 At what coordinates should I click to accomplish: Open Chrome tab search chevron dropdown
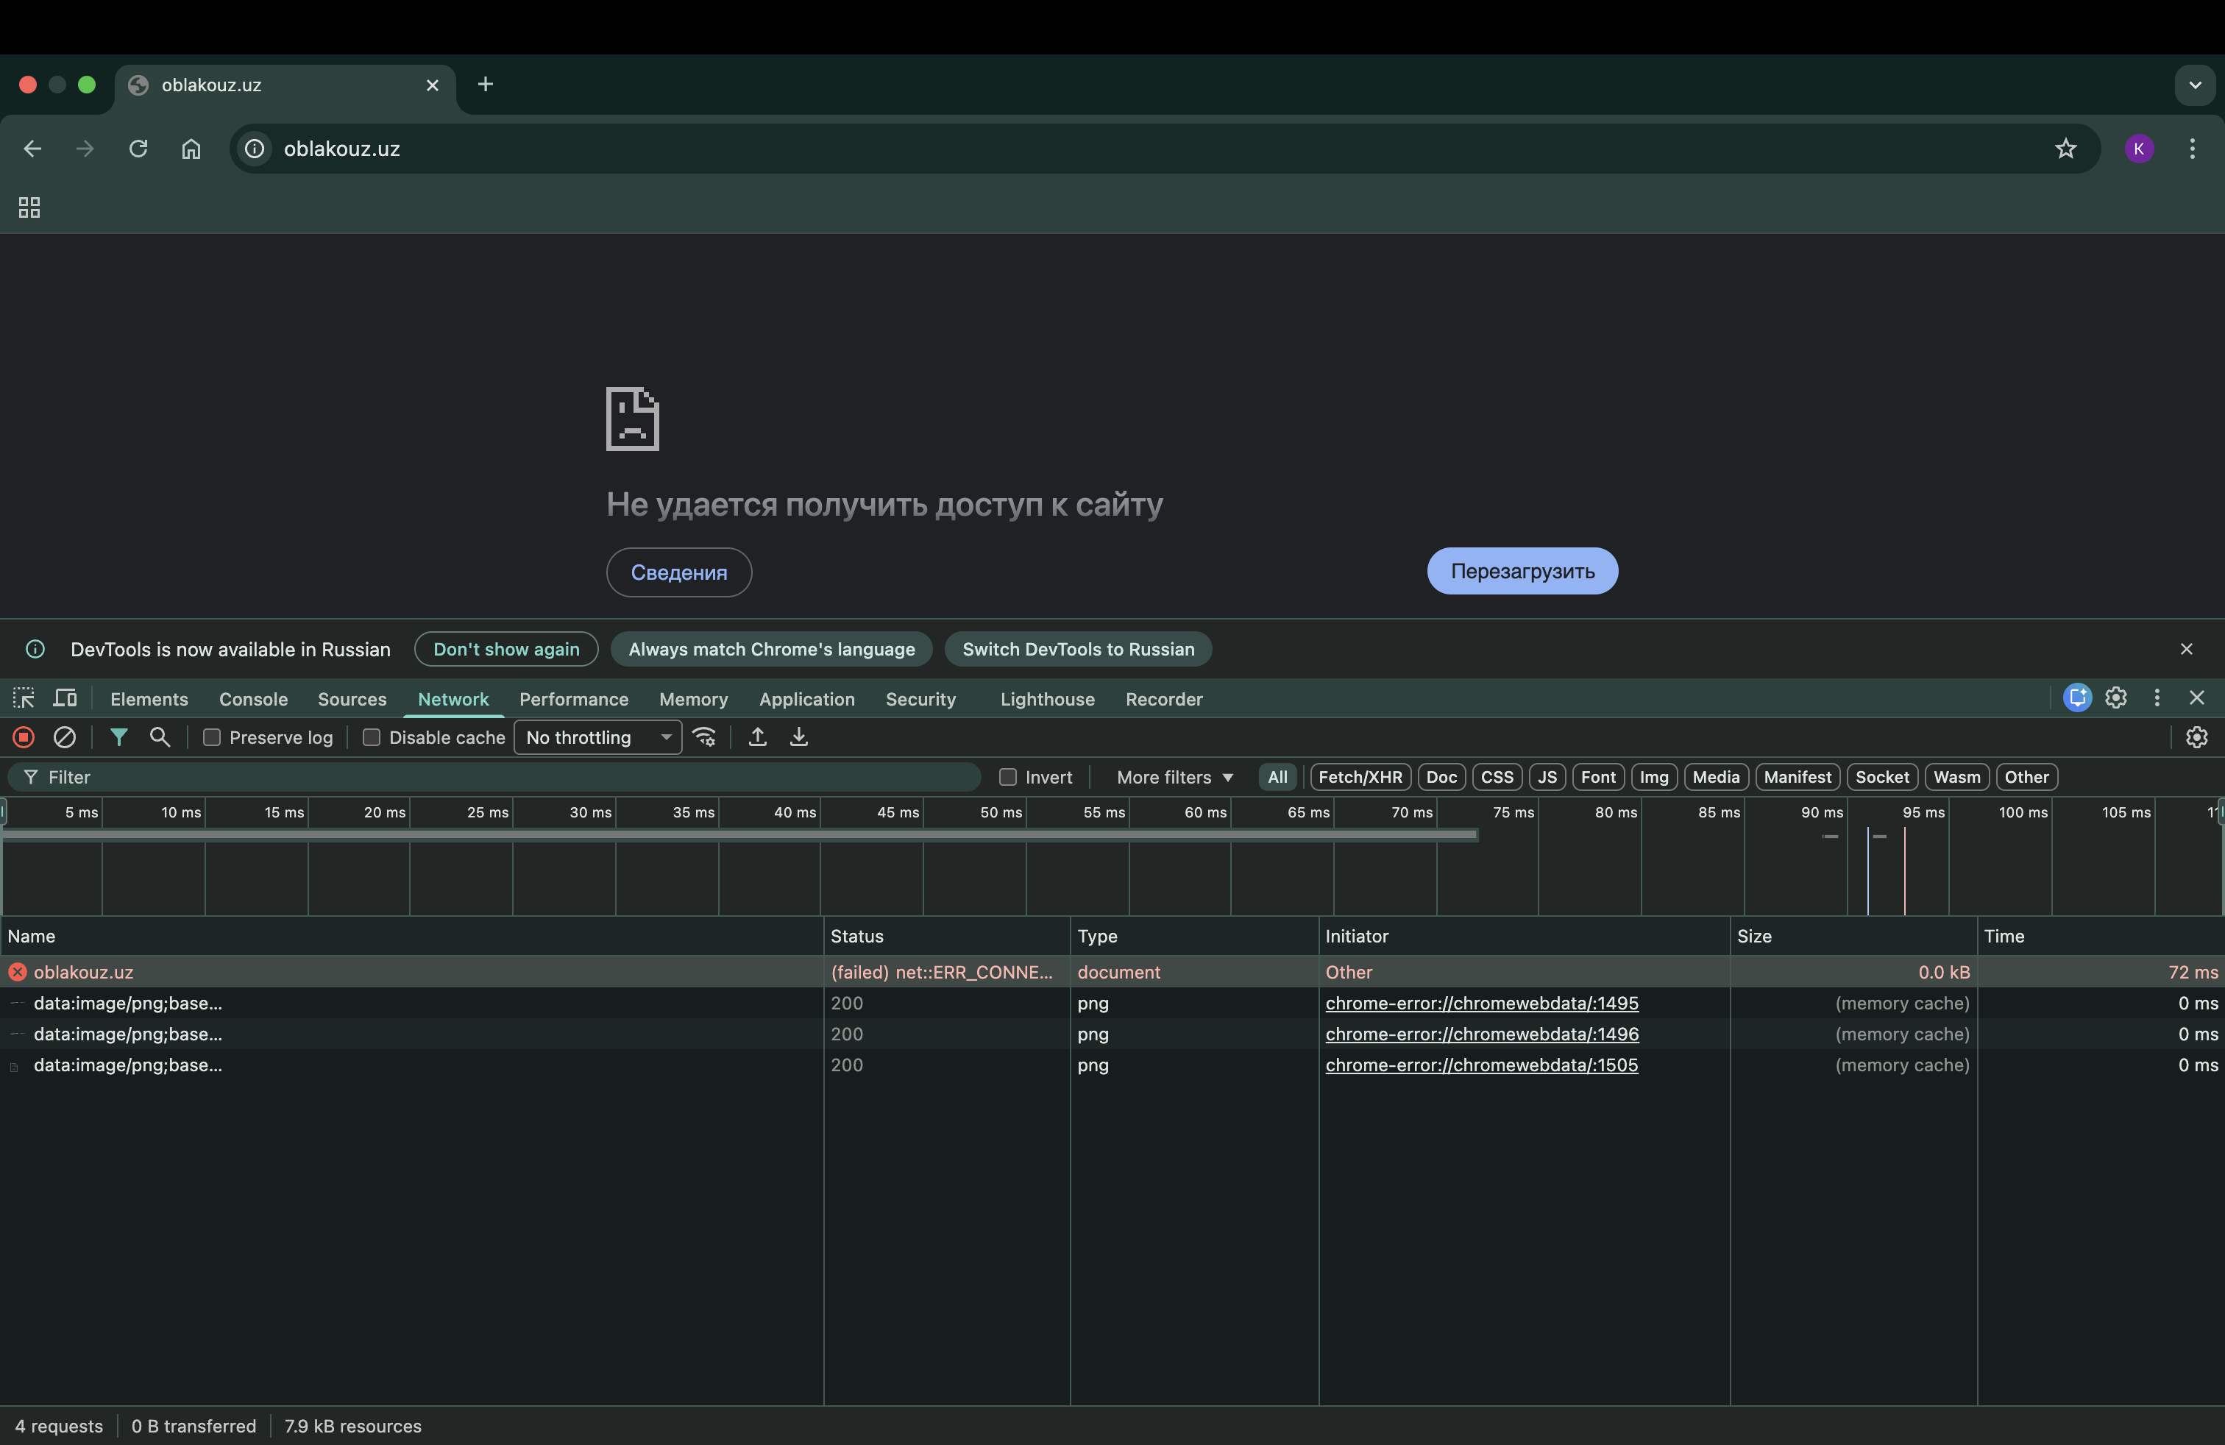click(2194, 85)
